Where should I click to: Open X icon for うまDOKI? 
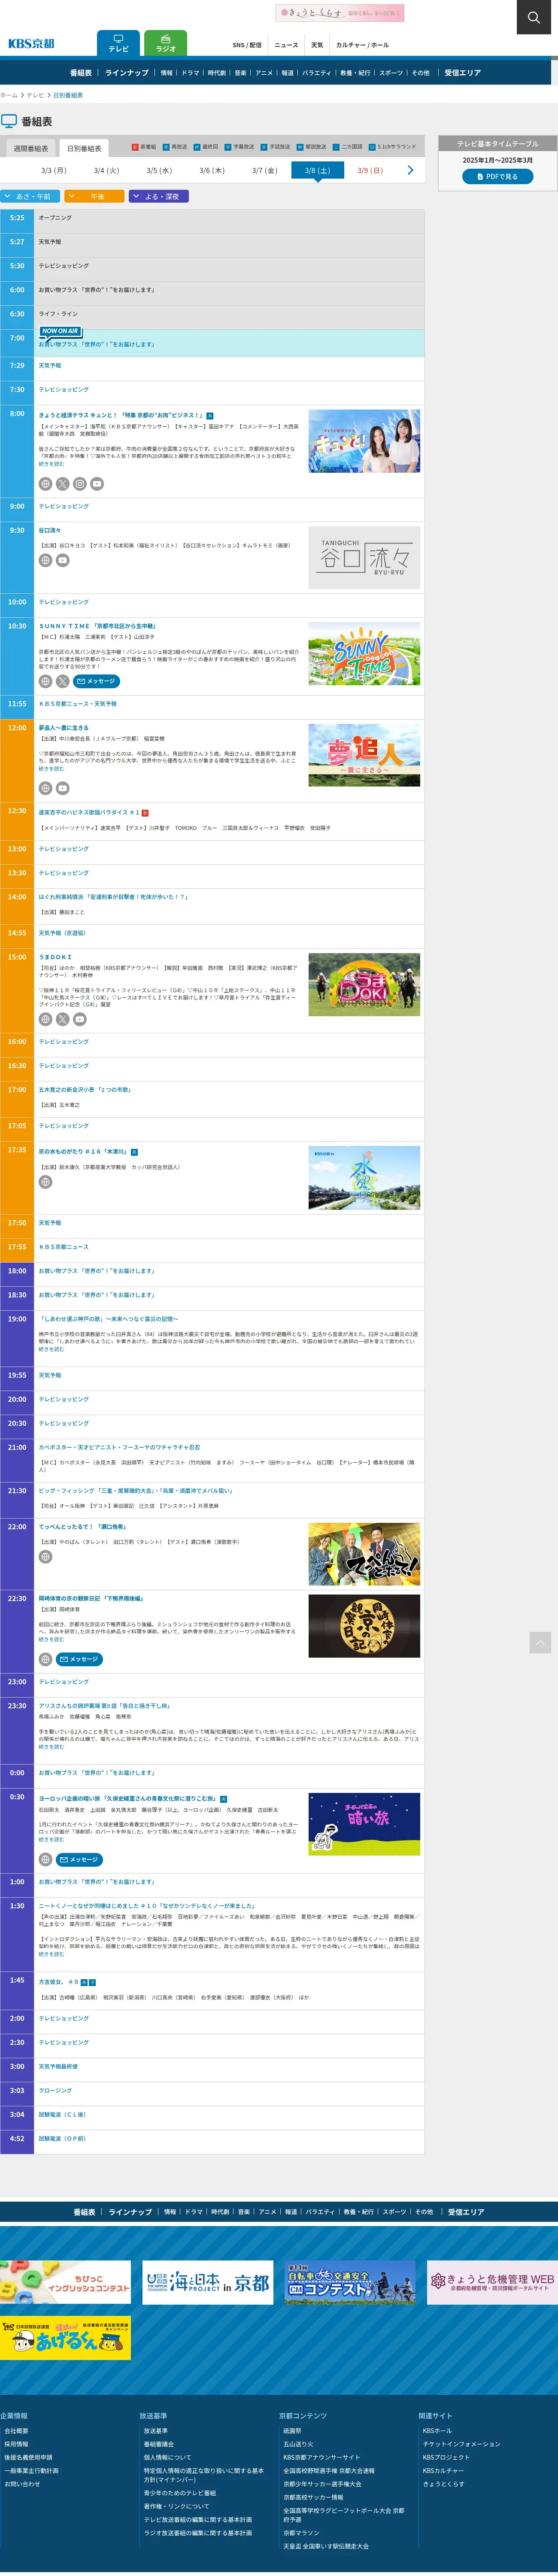point(62,1019)
